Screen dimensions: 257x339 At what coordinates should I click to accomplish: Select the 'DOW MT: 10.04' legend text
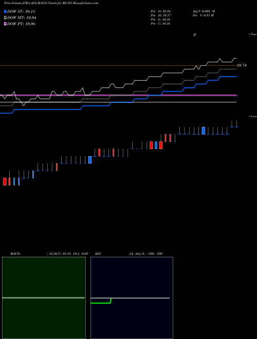22,18
